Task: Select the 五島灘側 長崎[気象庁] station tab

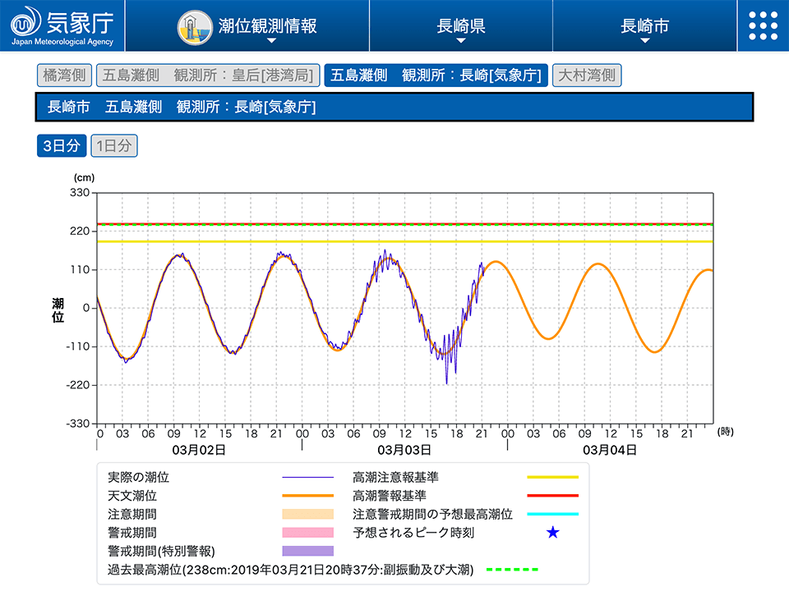Action: click(x=436, y=76)
